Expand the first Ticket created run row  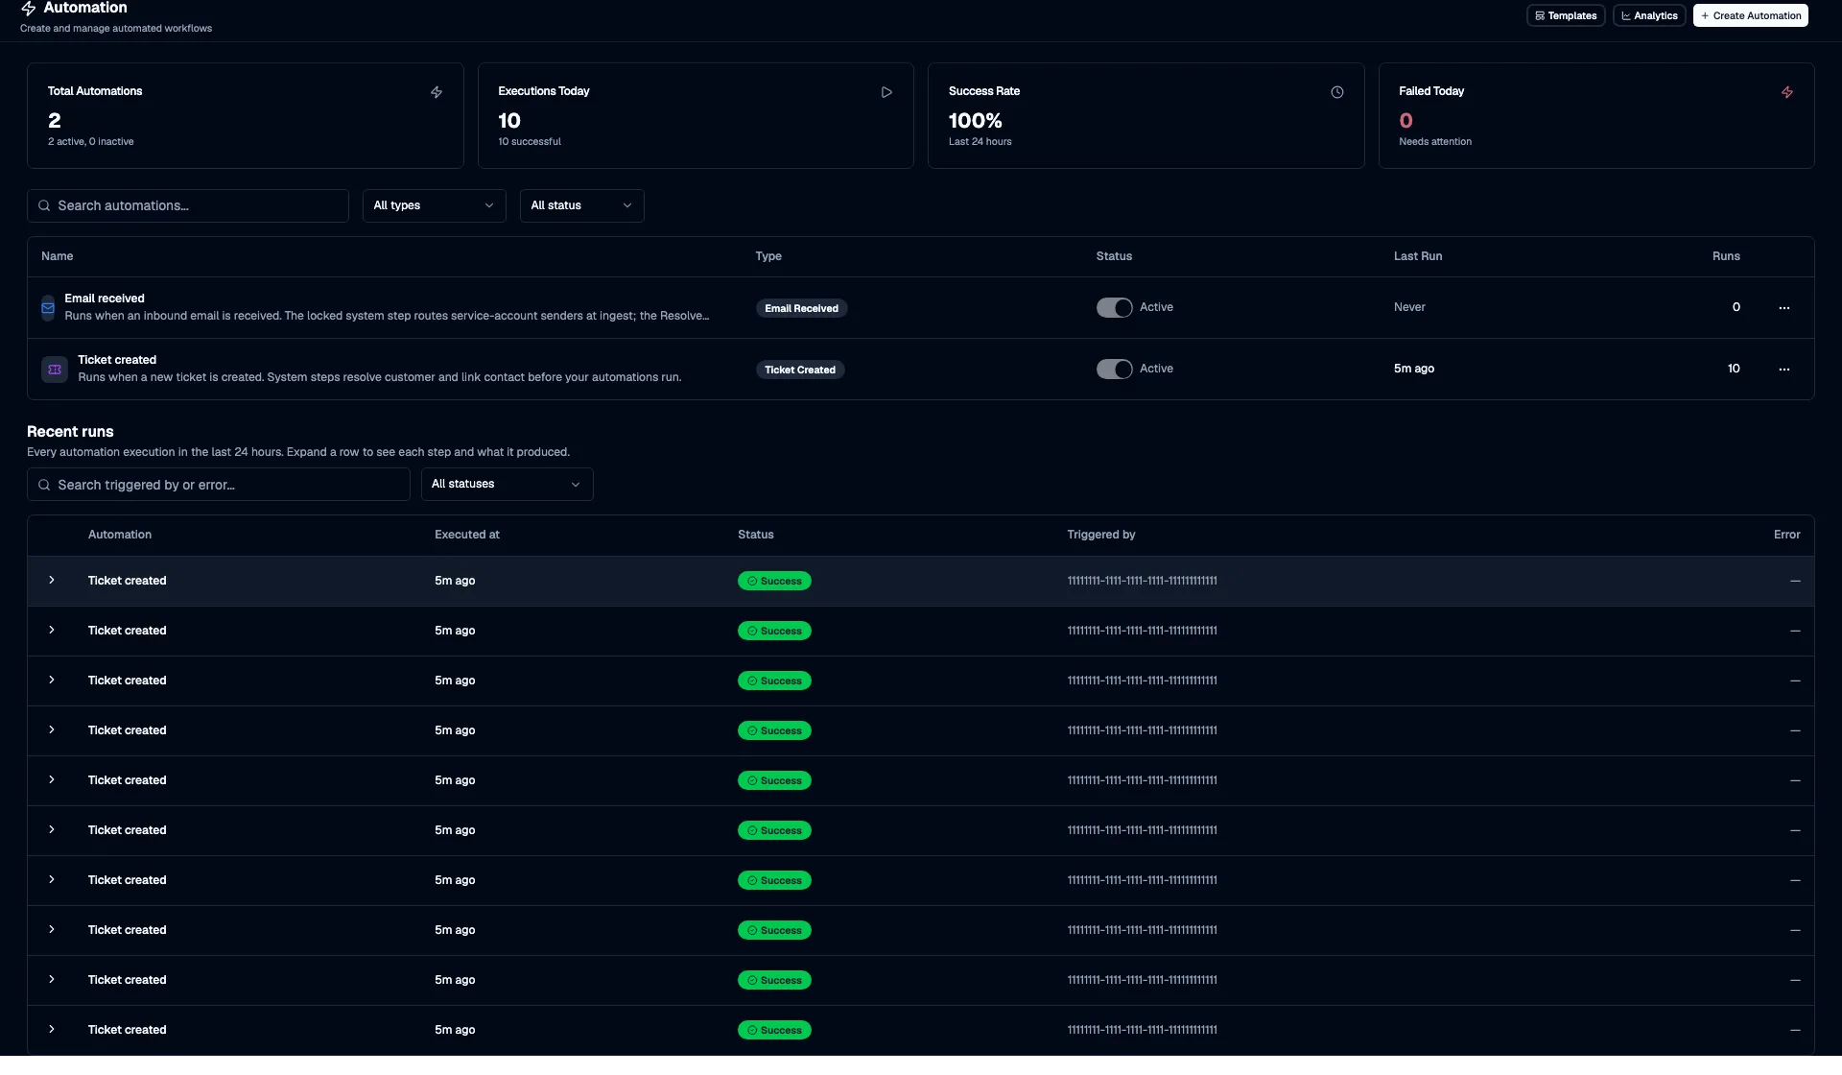pyautogui.click(x=52, y=581)
